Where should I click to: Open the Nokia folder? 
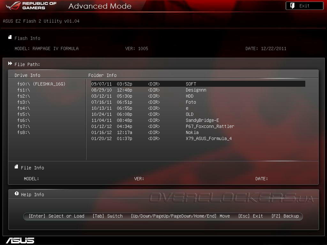(x=198, y=132)
